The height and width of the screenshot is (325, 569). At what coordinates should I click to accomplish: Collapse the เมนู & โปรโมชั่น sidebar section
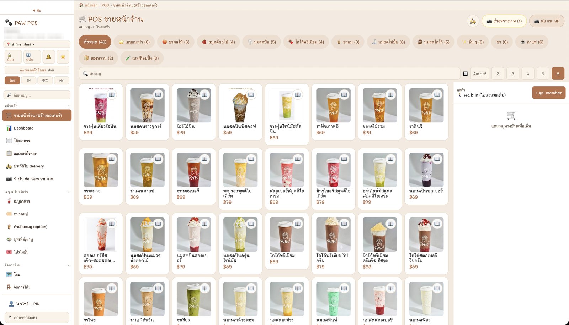point(37,192)
